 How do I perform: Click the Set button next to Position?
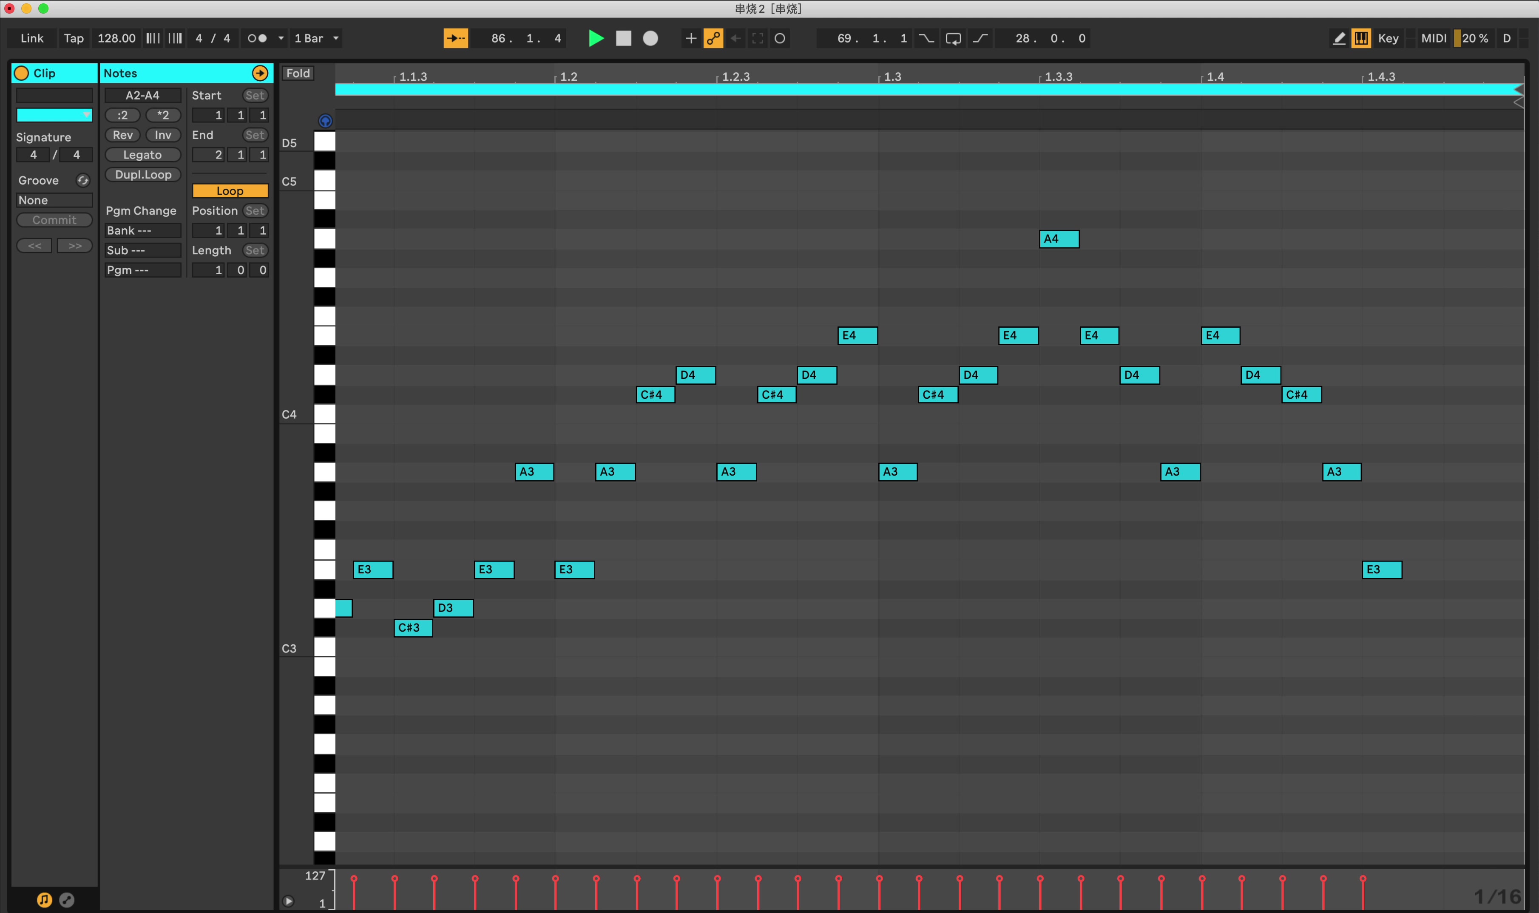click(255, 210)
